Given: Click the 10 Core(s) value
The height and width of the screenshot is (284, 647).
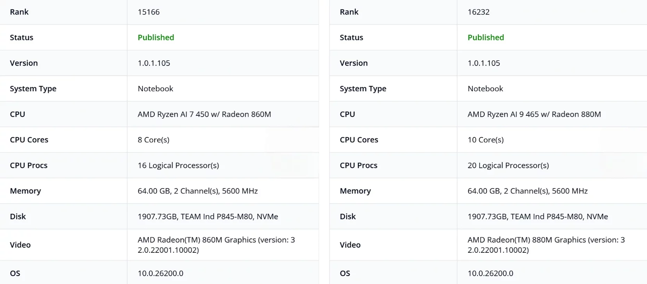Looking at the screenshot, I should click(x=486, y=140).
